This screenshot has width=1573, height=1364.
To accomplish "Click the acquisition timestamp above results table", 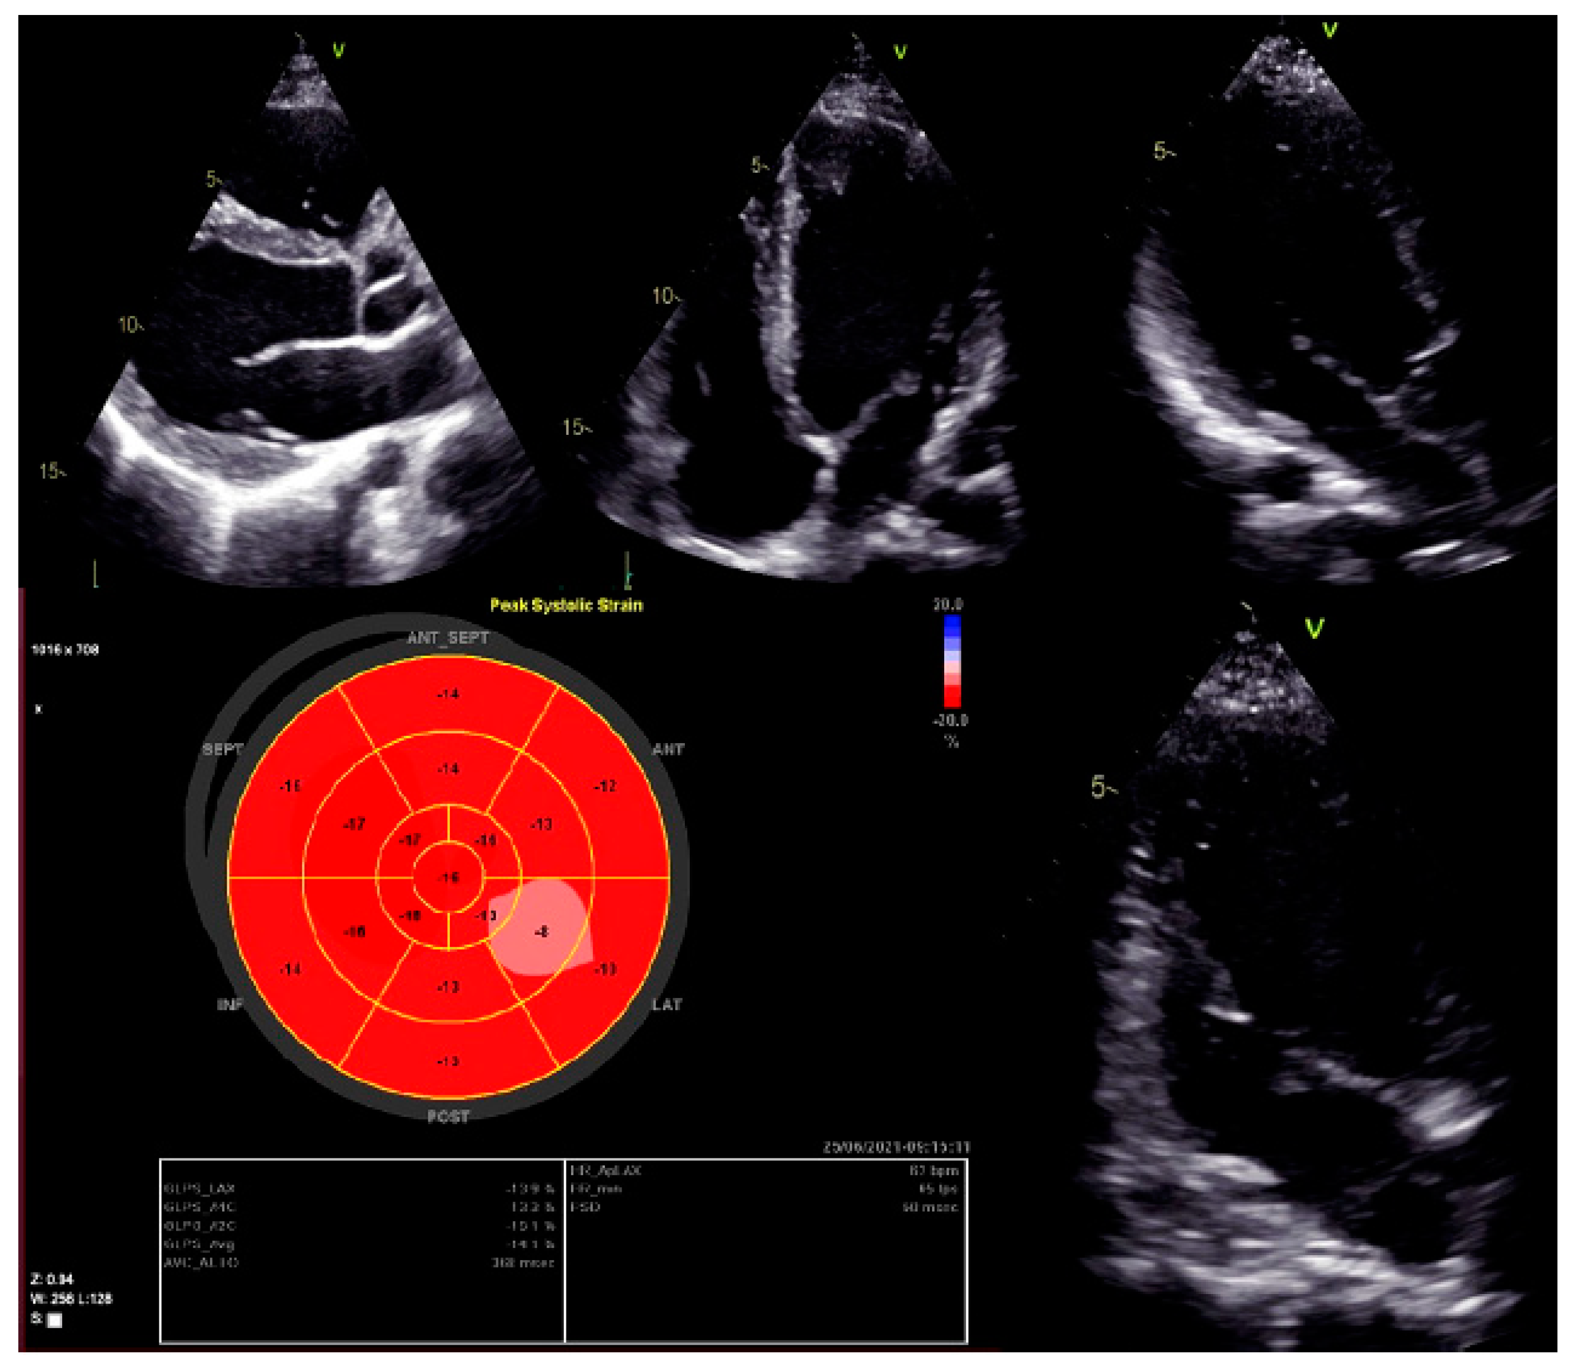I will (x=895, y=1146).
